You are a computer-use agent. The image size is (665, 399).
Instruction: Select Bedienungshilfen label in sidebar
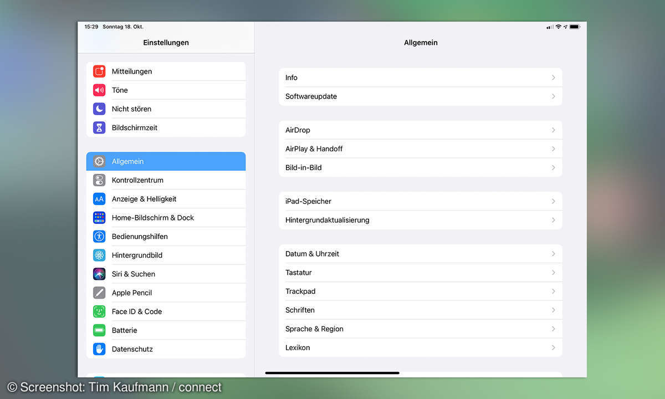[140, 237]
